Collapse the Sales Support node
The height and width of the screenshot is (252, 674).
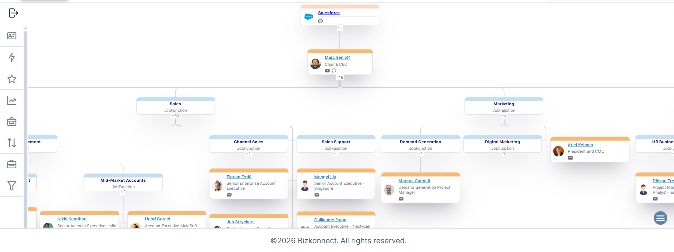[336, 153]
